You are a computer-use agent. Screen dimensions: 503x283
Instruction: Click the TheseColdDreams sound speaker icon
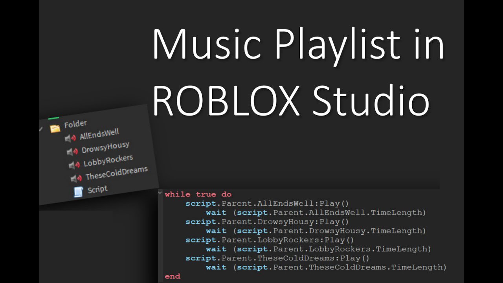tap(76, 178)
